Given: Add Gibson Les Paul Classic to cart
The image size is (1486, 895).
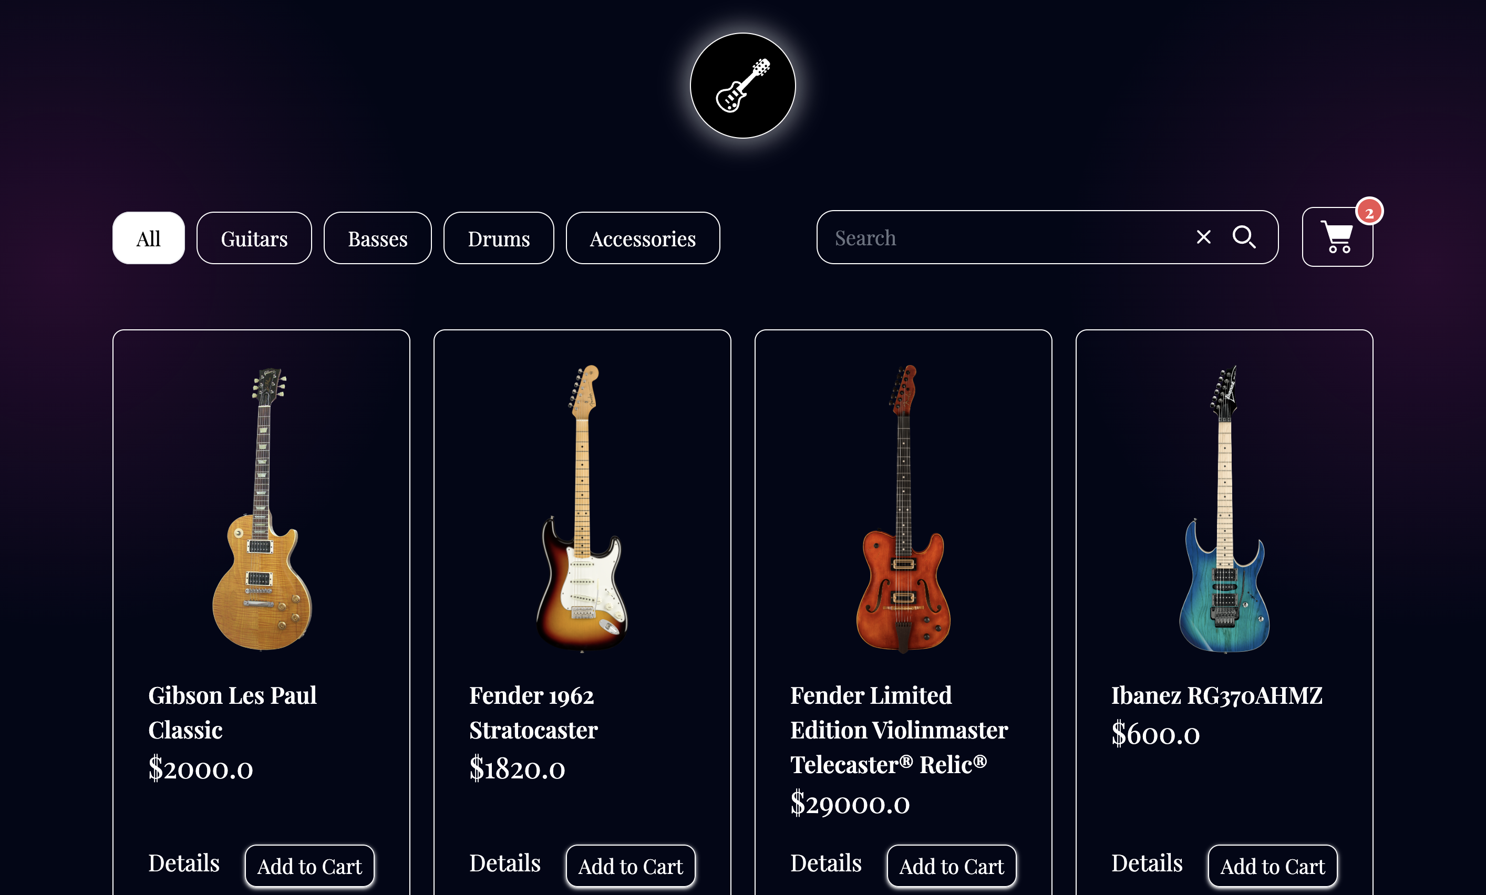Looking at the screenshot, I should [x=309, y=866].
